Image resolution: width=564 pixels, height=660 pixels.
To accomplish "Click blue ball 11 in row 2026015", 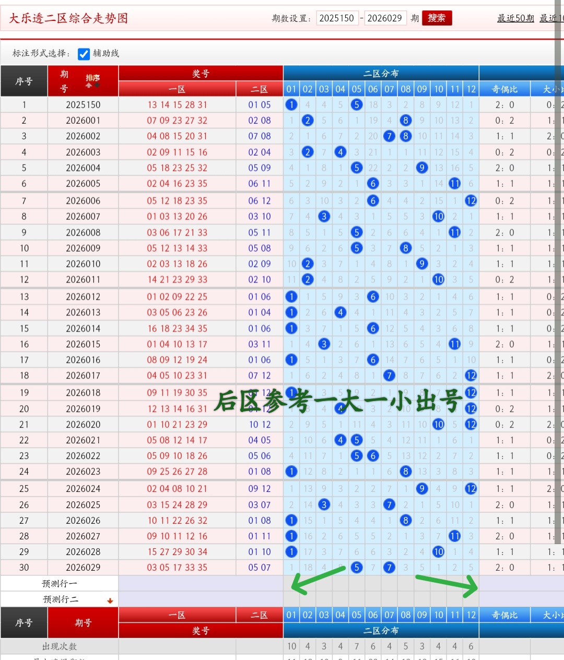I will click(455, 344).
